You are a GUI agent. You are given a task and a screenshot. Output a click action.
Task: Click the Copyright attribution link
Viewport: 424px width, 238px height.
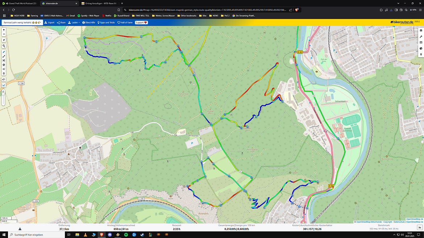[387, 222]
